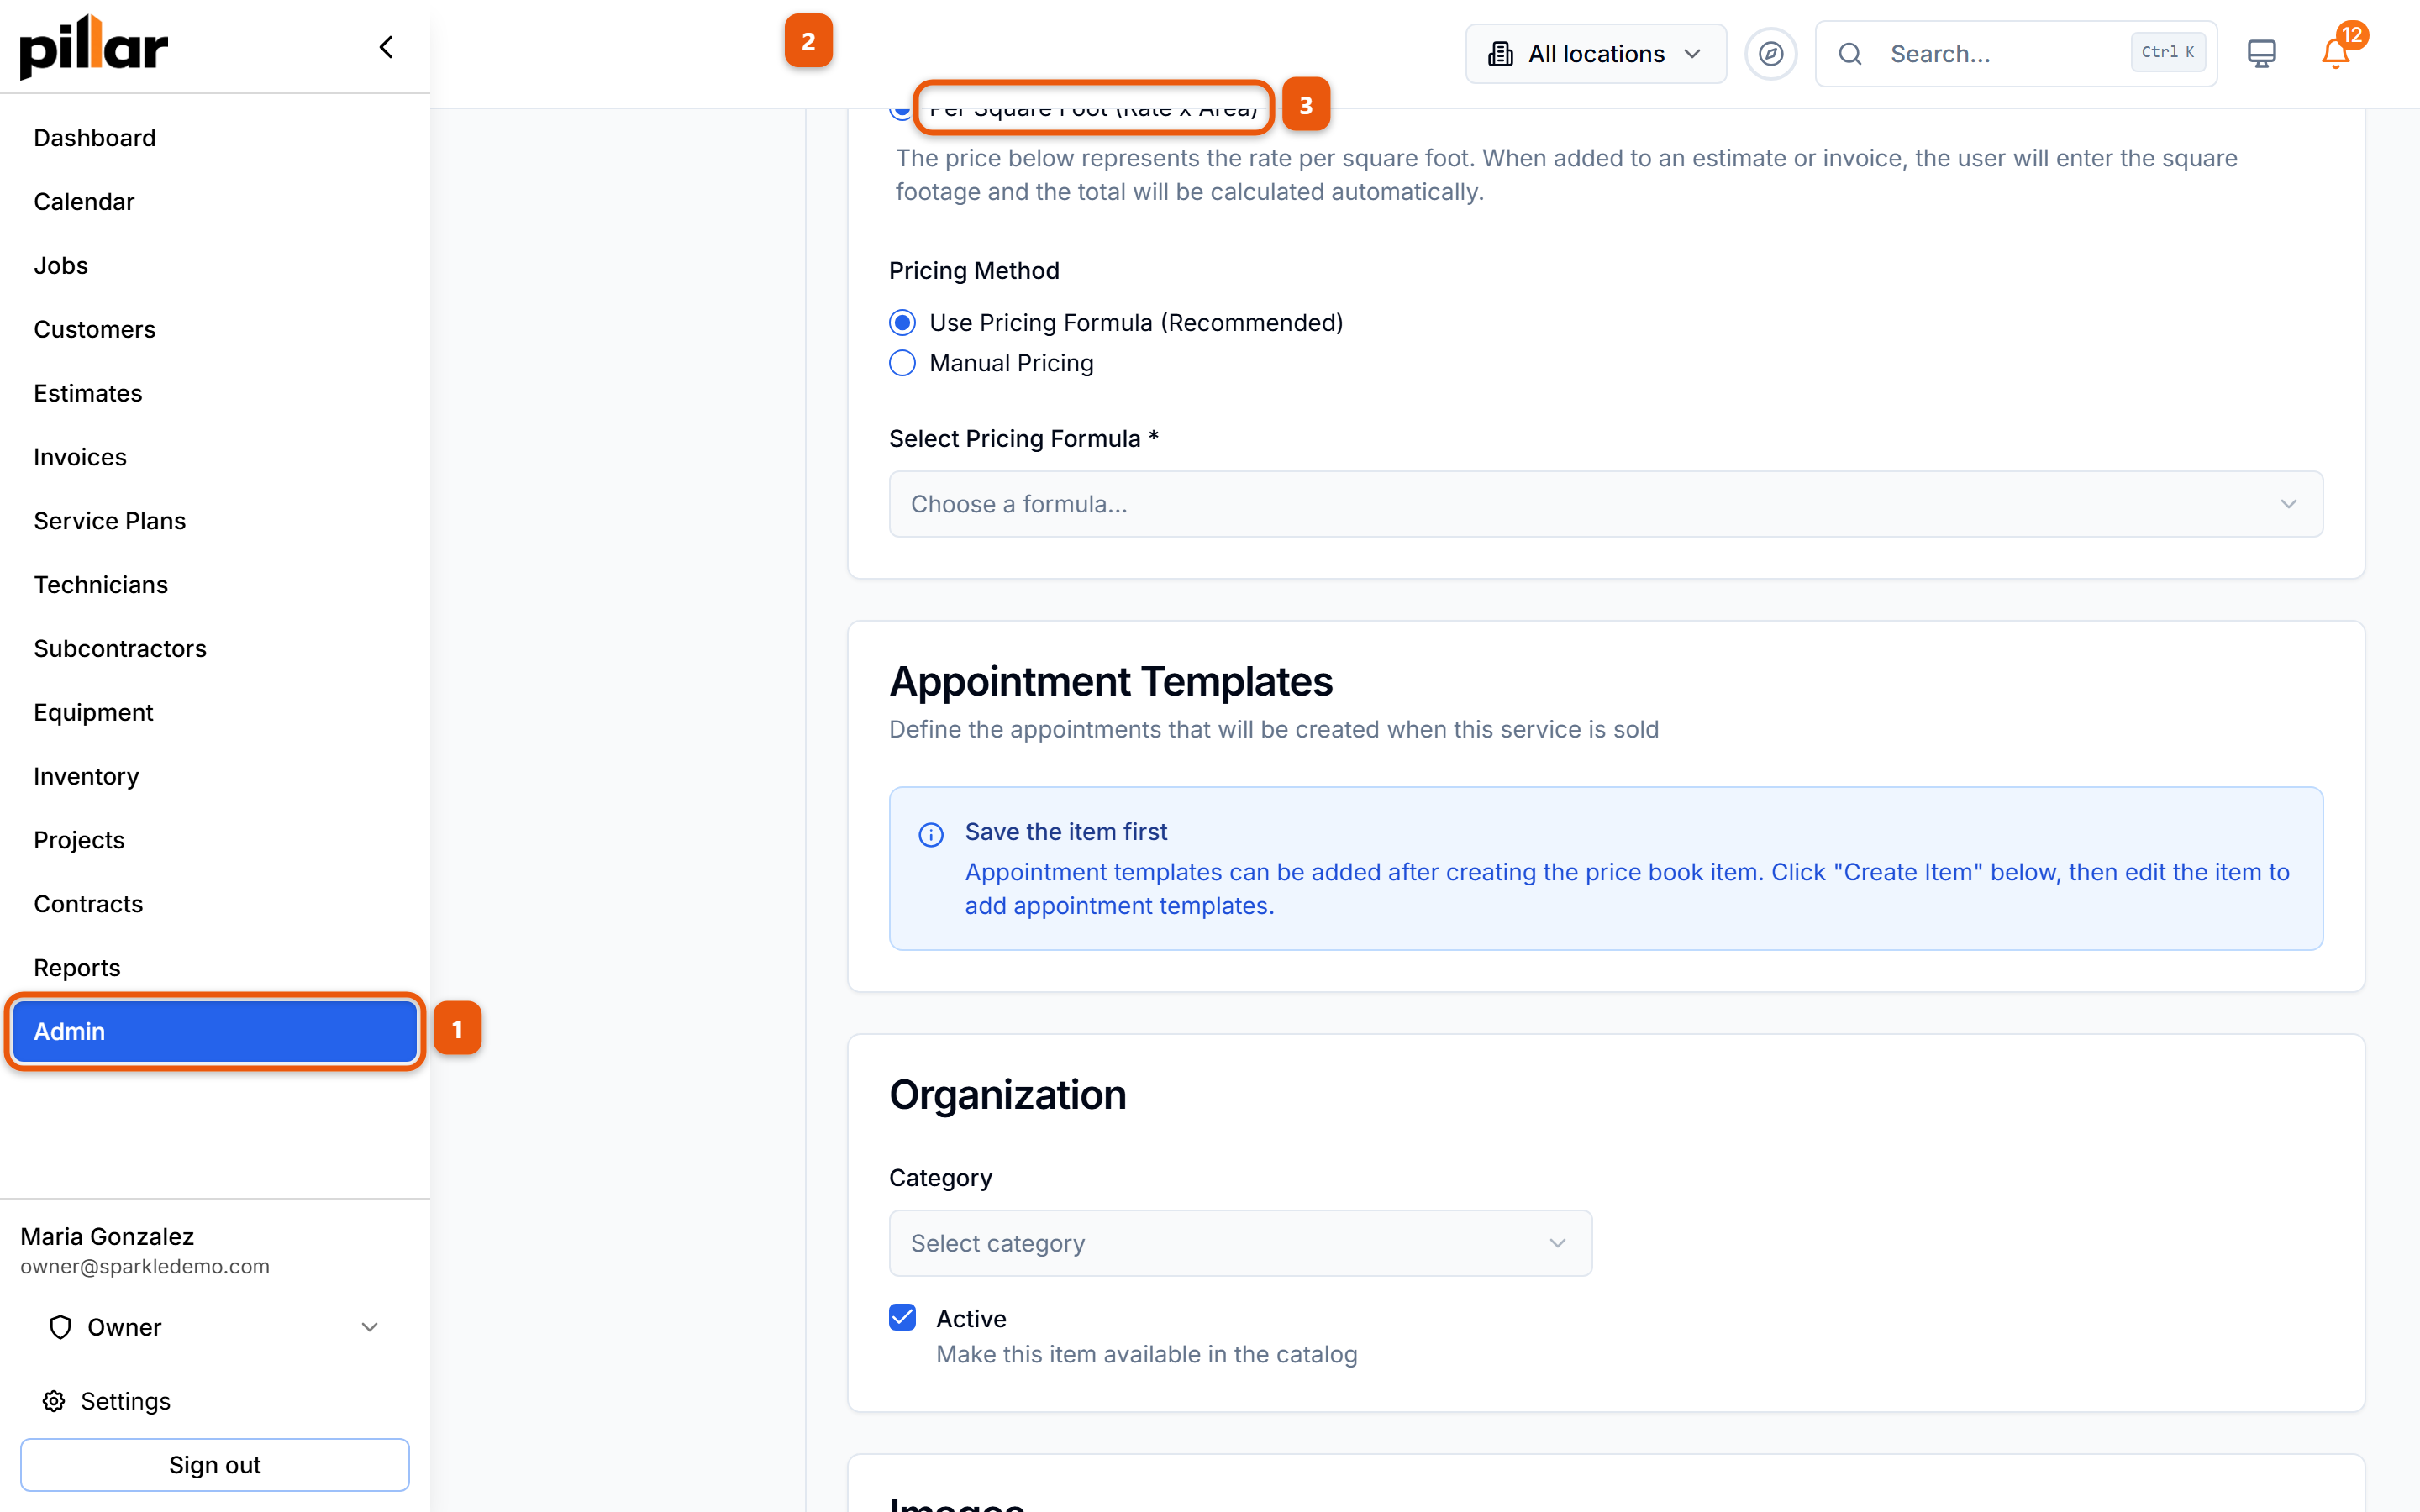Click the Organization heading
The width and height of the screenshot is (2420, 1512).
point(1008,1094)
